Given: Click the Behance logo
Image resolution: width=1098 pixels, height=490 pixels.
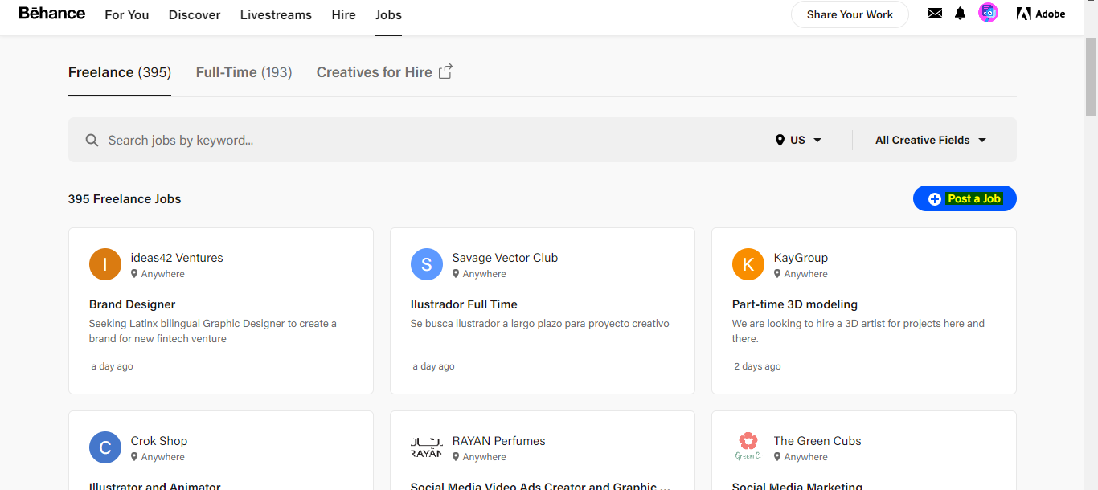Looking at the screenshot, I should 52,14.
